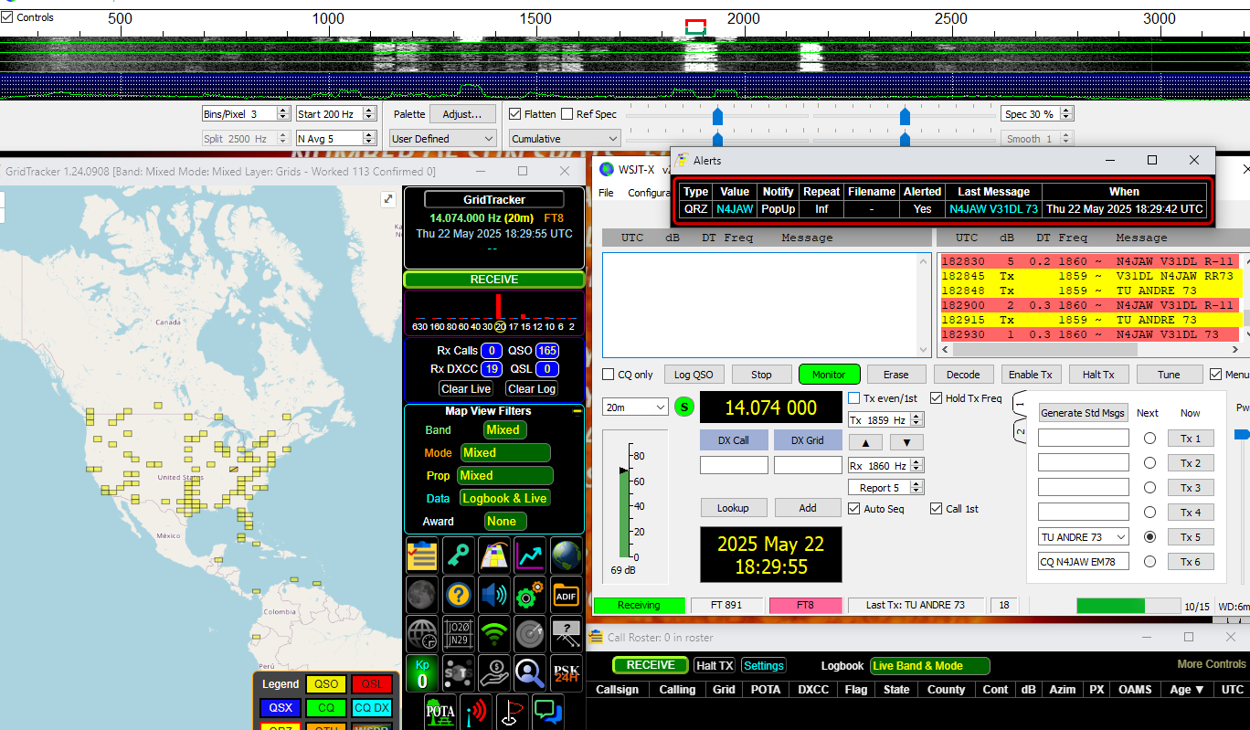
Task: Switch to tab 2 in the WSJT-X message panel
Action: coord(1021,430)
